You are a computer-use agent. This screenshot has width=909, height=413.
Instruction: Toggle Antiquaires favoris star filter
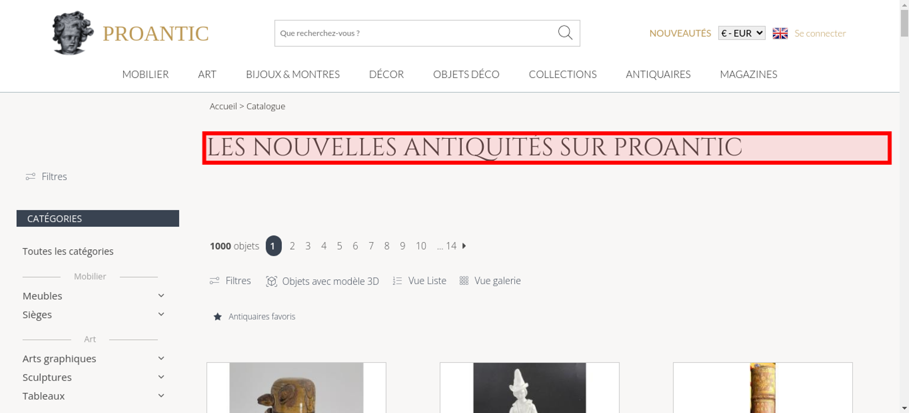pos(218,317)
